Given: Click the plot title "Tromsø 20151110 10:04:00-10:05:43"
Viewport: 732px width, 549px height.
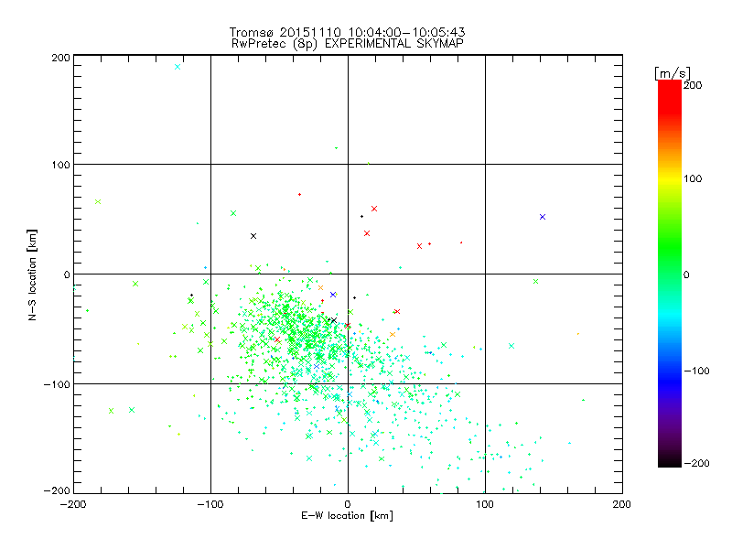Looking at the screenshot, I should [348, 32].
